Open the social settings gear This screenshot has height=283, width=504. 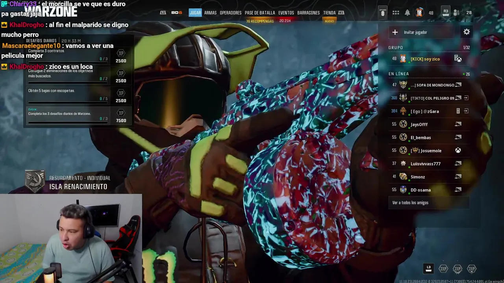[x=467, y=32]
